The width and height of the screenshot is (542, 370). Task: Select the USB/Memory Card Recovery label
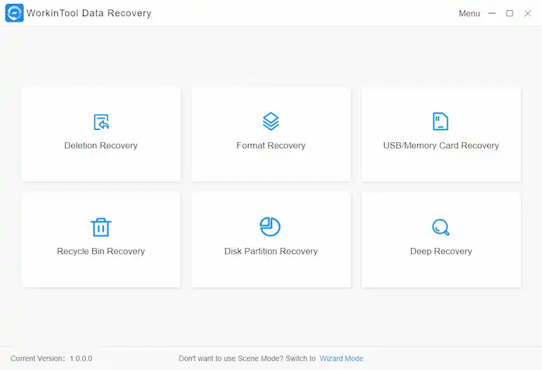pyautogui.click(x=441, y=145)
